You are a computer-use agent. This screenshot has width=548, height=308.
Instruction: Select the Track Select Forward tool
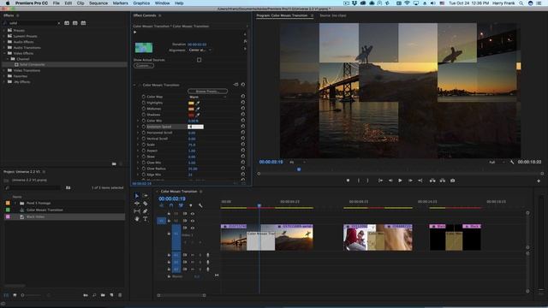click(146, 196)
